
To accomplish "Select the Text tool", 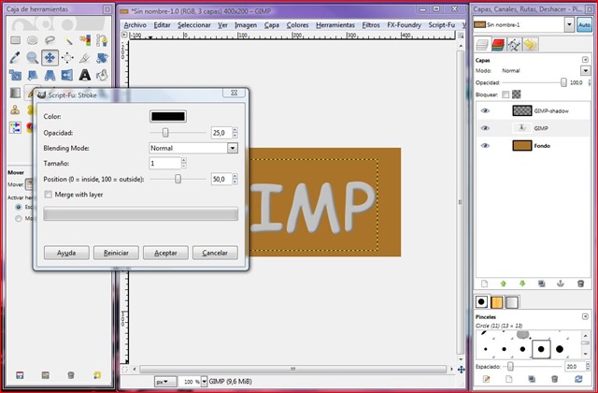I will pos(85,75).
